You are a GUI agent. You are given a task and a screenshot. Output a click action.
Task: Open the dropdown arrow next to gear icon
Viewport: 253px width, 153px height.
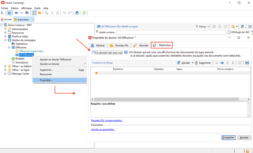[x=237, y=26]
